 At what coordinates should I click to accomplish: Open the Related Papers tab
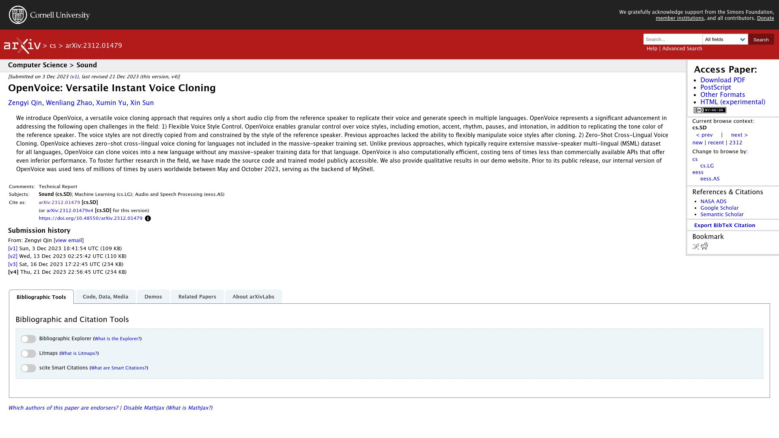(197, 297)
